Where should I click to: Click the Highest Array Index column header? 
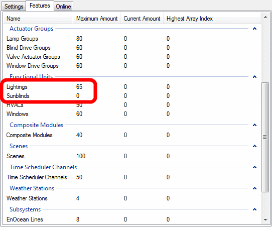point(212,19)
